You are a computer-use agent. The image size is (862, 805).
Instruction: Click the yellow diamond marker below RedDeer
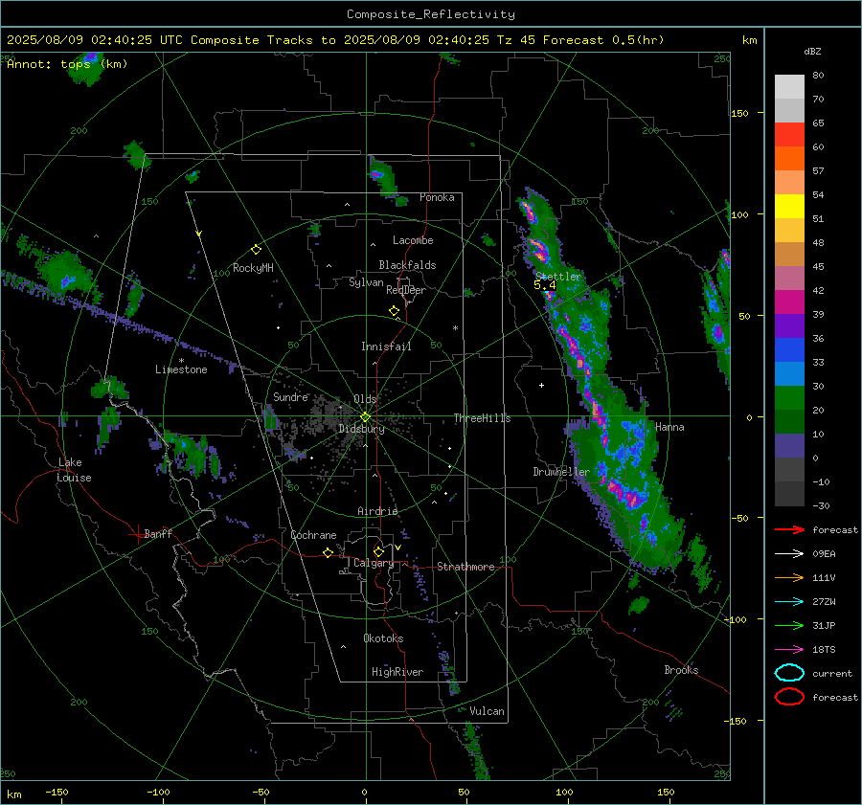tap(394, 311)
